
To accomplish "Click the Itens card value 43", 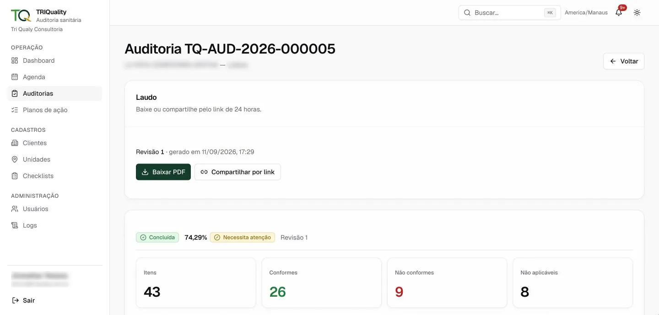I will (x=152, y=292).
